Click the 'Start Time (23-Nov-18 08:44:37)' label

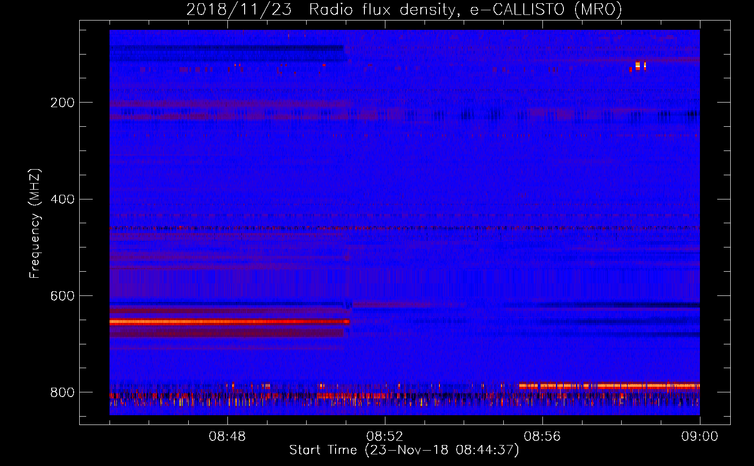(404, 450)
